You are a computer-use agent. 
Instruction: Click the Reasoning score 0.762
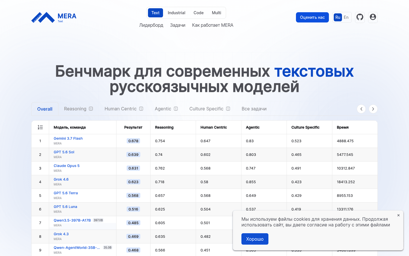(x=160, y=168)
